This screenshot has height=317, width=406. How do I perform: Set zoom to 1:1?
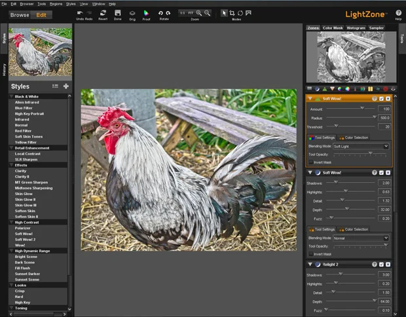(x=183, y=12)
